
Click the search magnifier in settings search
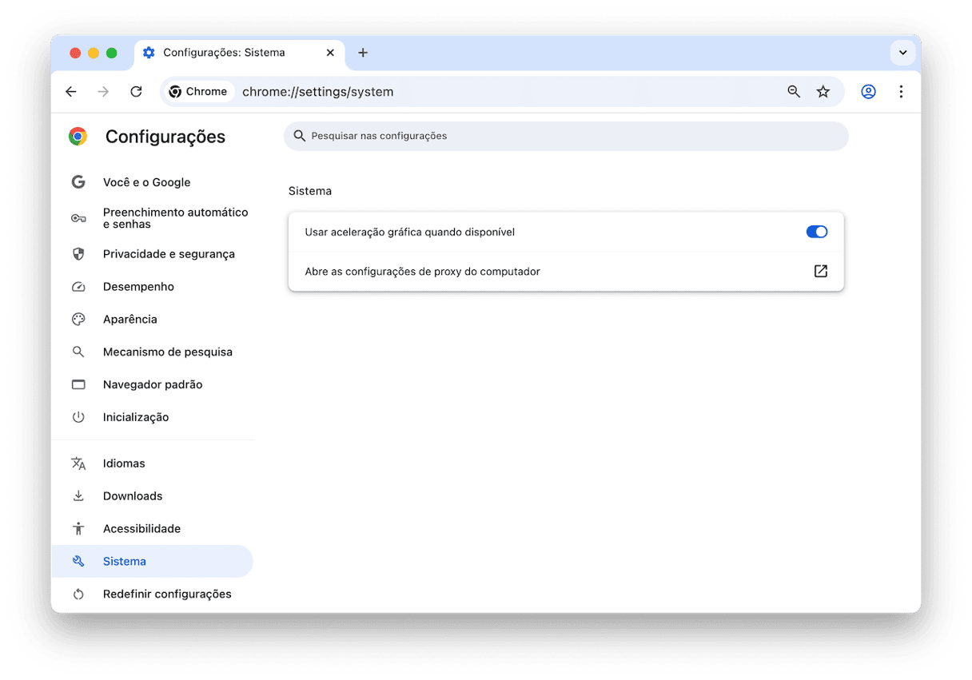300,136
